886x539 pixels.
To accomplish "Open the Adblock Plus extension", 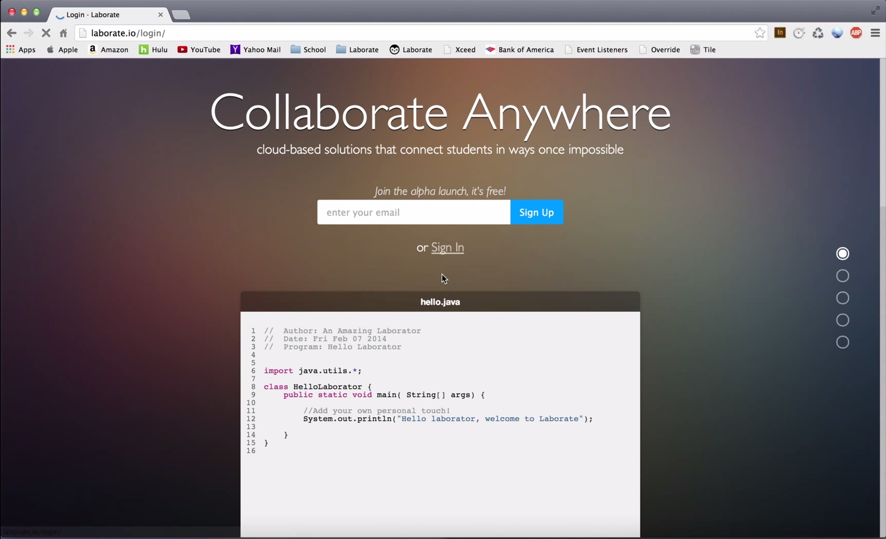I will tap(856, 33).
